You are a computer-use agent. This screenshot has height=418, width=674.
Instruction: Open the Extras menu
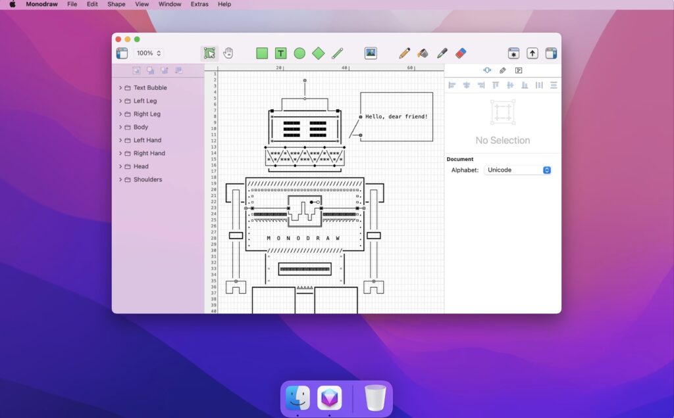click(199, 4)
